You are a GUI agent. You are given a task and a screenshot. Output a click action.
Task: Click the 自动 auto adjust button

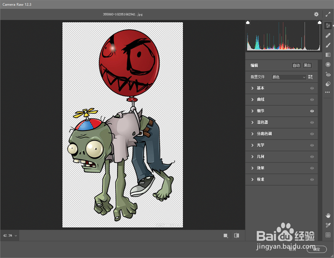pyautogui.click(x=296, y=66)
